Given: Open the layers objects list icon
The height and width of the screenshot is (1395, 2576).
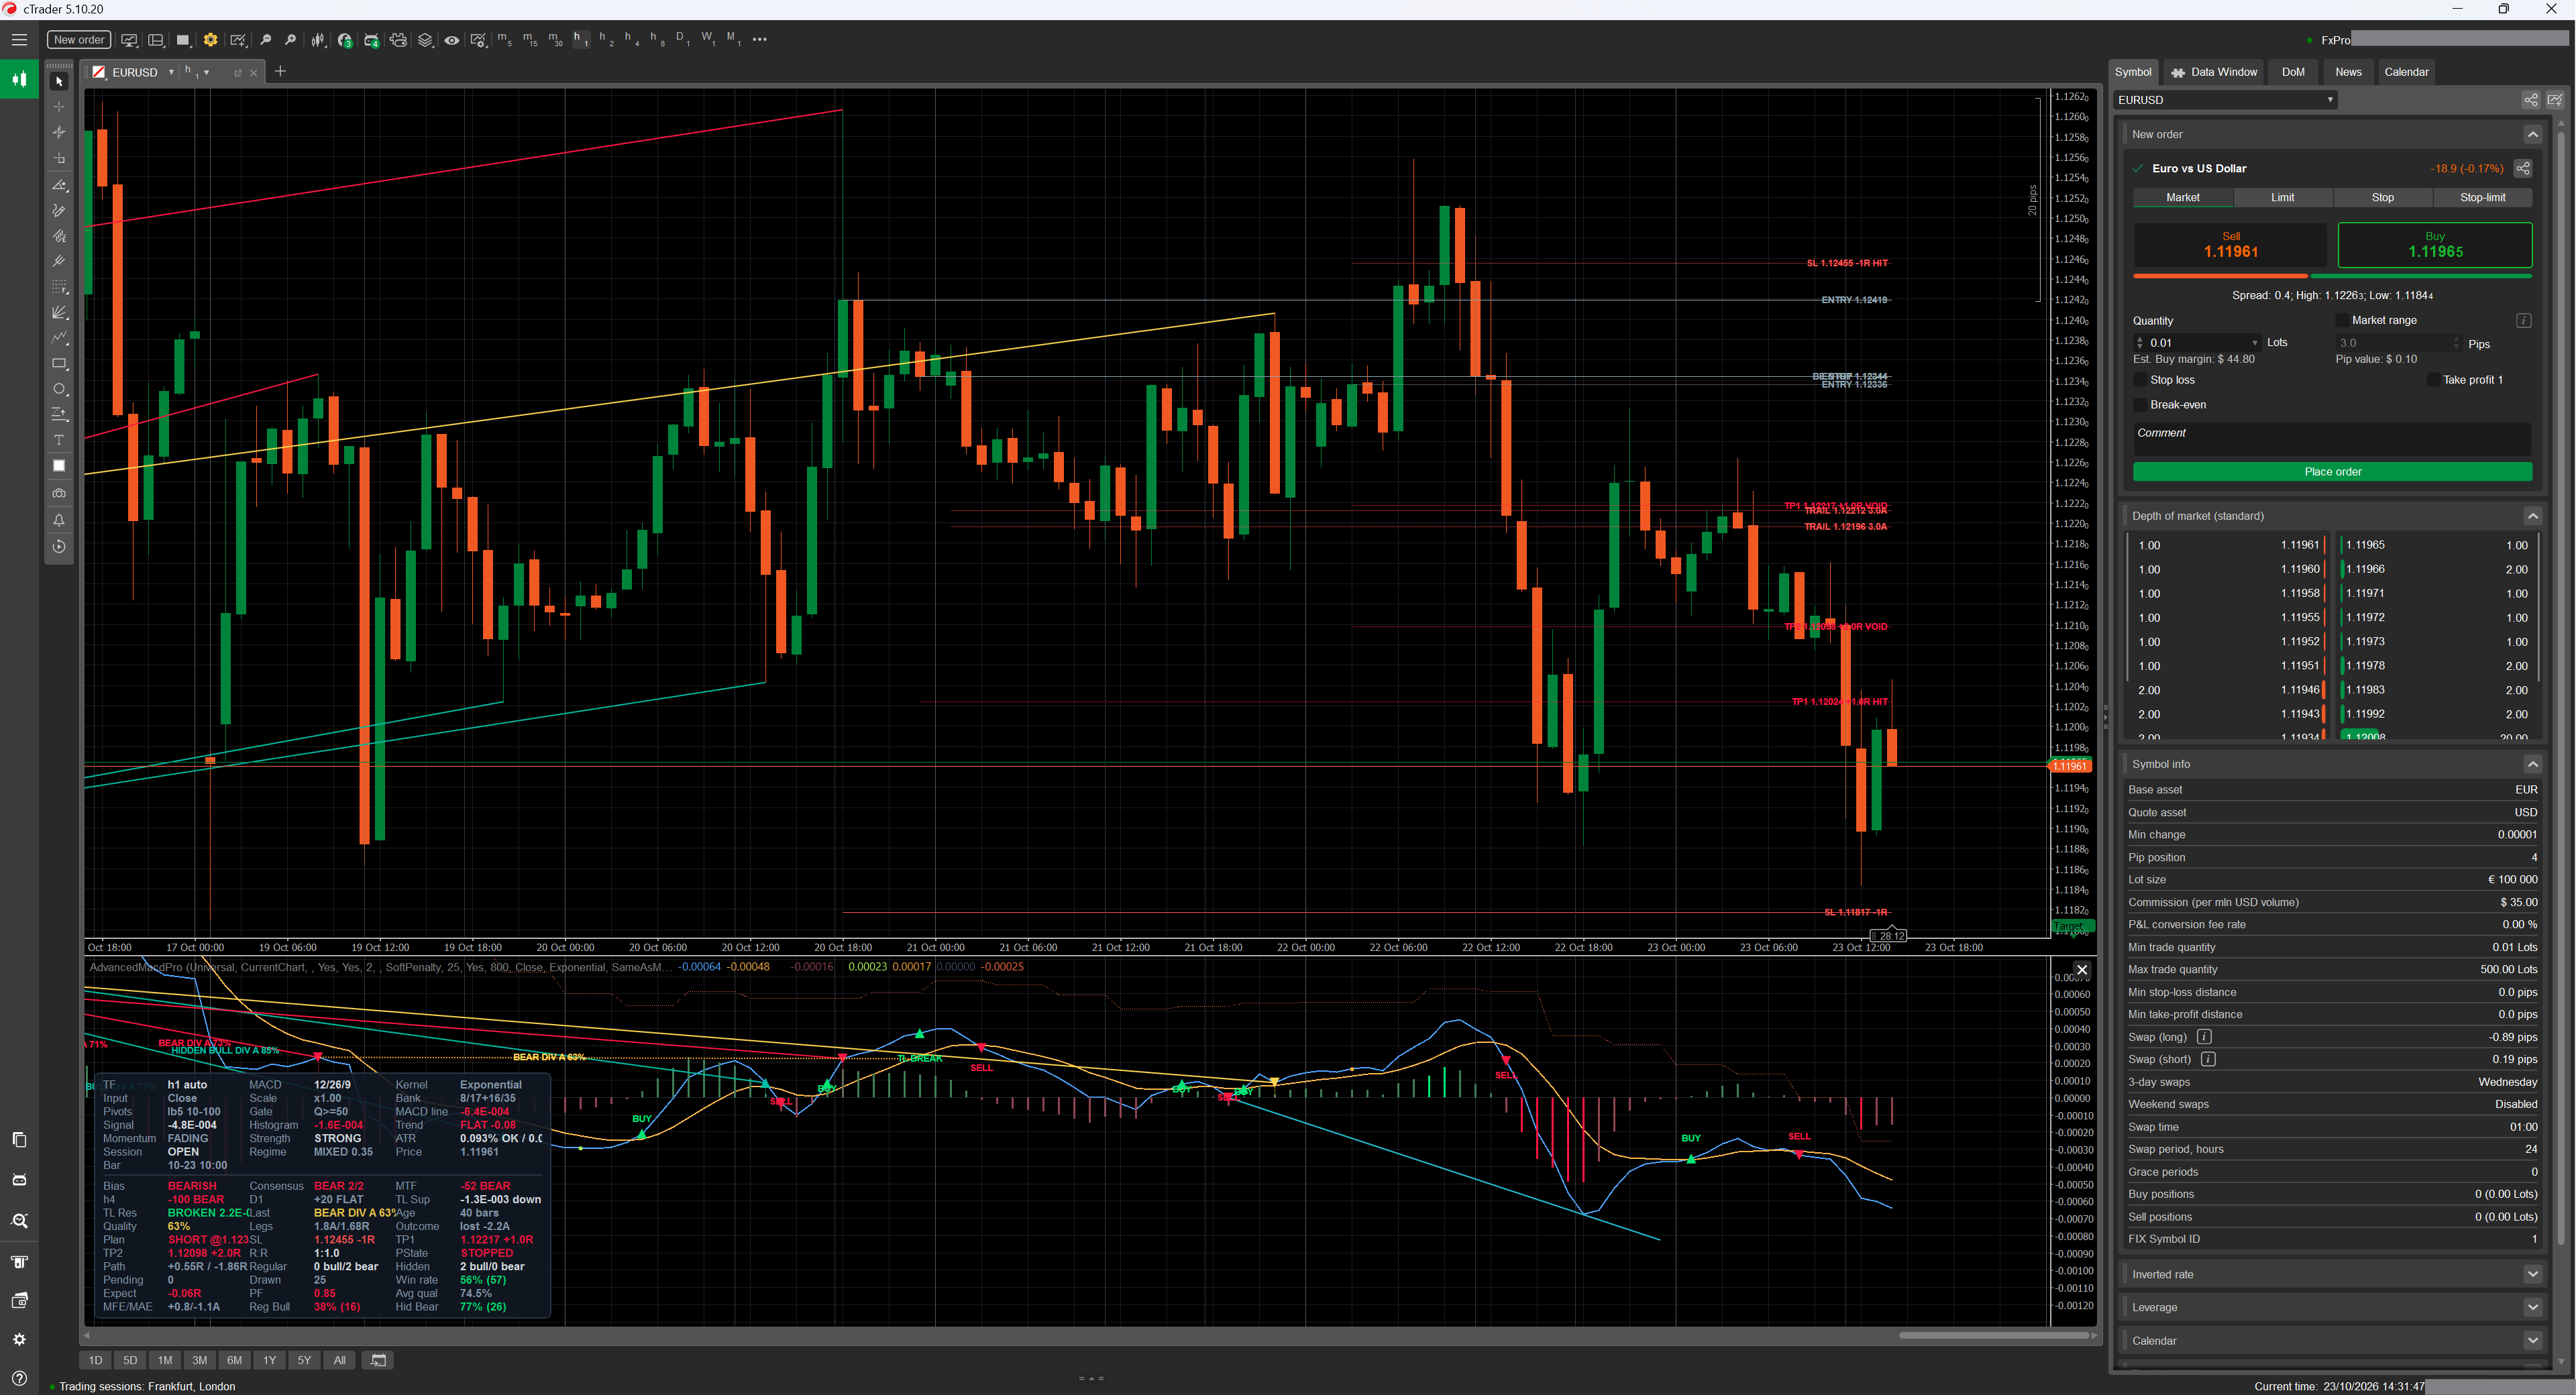Looking at the screenshot, I should point(425,40).
